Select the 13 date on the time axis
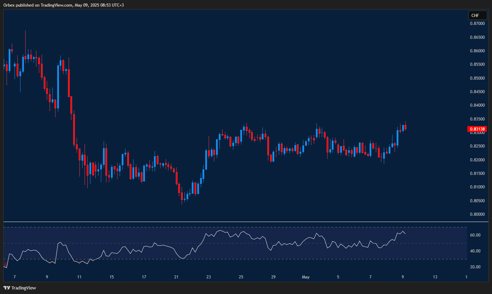The image size is (492, 294). (435, 277)
